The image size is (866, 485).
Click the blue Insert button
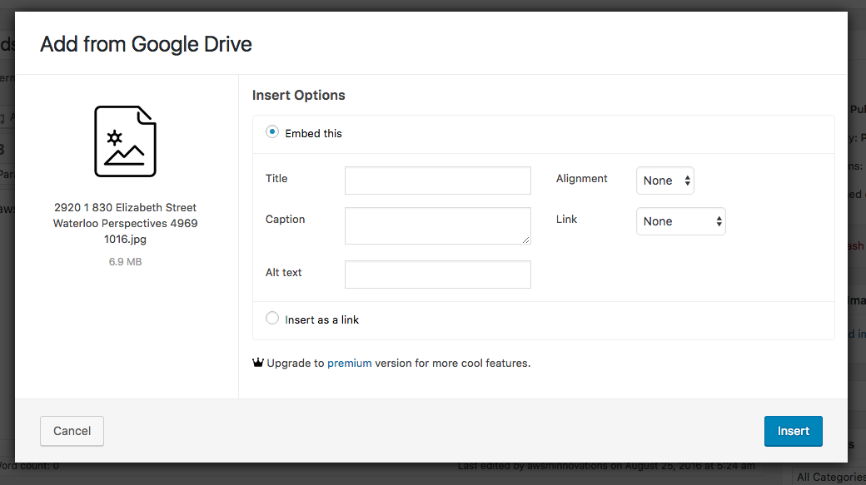tap(793, 431)
